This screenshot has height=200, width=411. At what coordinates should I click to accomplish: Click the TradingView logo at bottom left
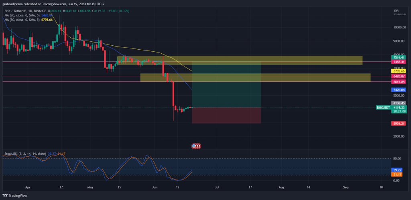point(15,196)
